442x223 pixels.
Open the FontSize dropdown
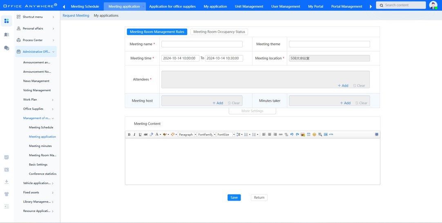coord(226,134)
